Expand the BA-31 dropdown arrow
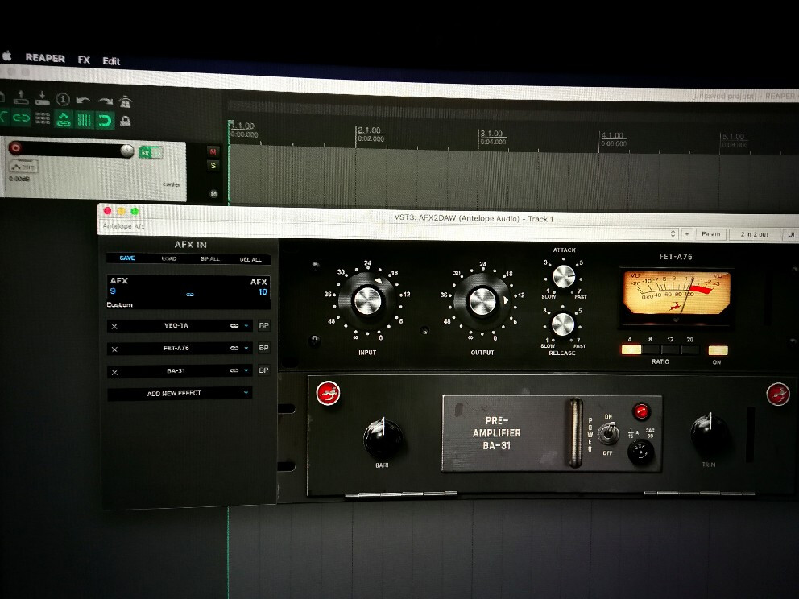 click(246, 370)
